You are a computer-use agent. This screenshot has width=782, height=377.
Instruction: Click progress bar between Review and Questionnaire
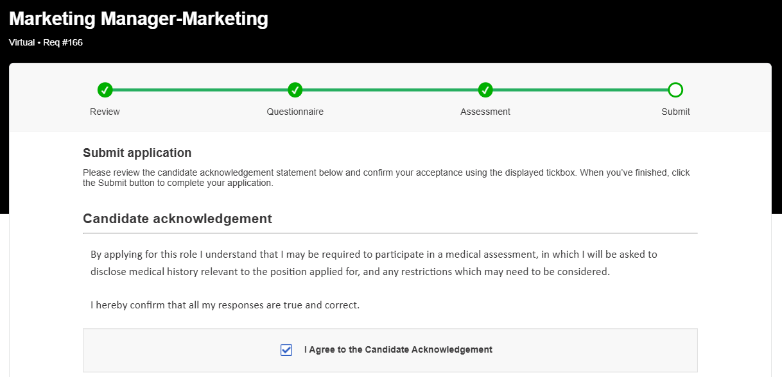click(200, 90)
